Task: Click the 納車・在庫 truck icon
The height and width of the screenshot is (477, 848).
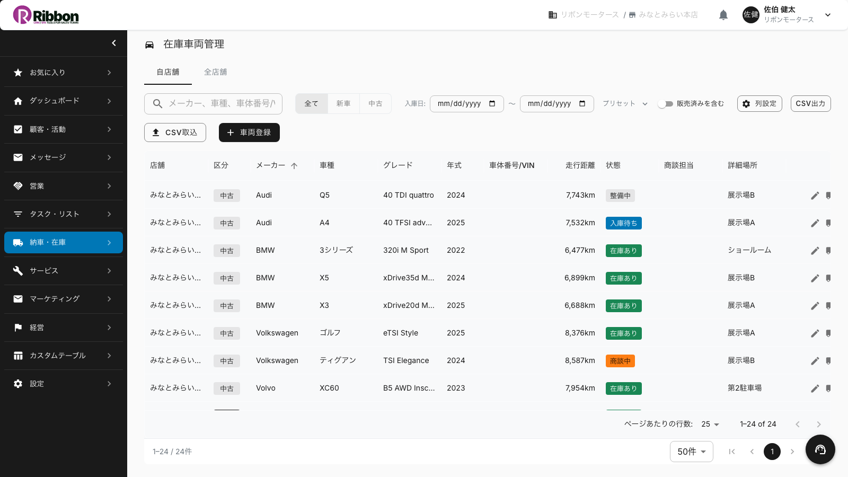Action: pyautogui.click(x=18, y=242)
